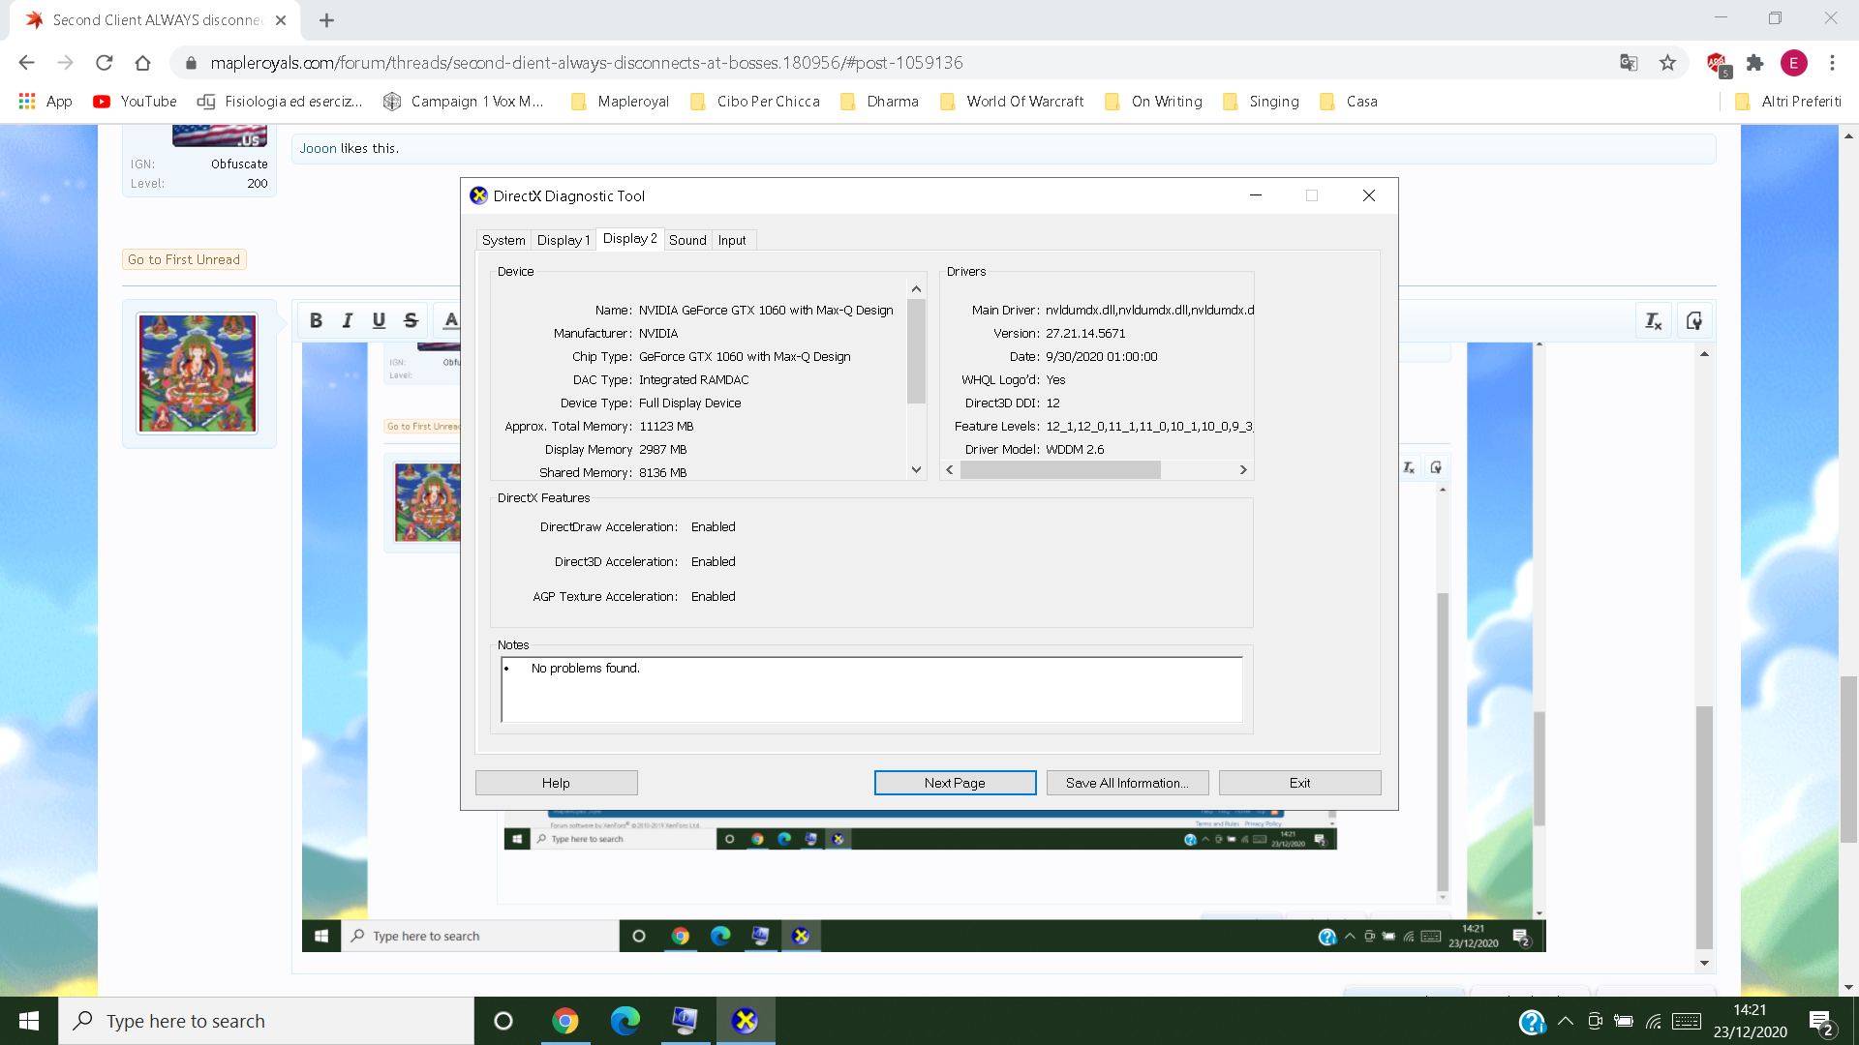
Task: Open the Campaign 1 Vox M... bookmark
Action: [x=463, y=102]
